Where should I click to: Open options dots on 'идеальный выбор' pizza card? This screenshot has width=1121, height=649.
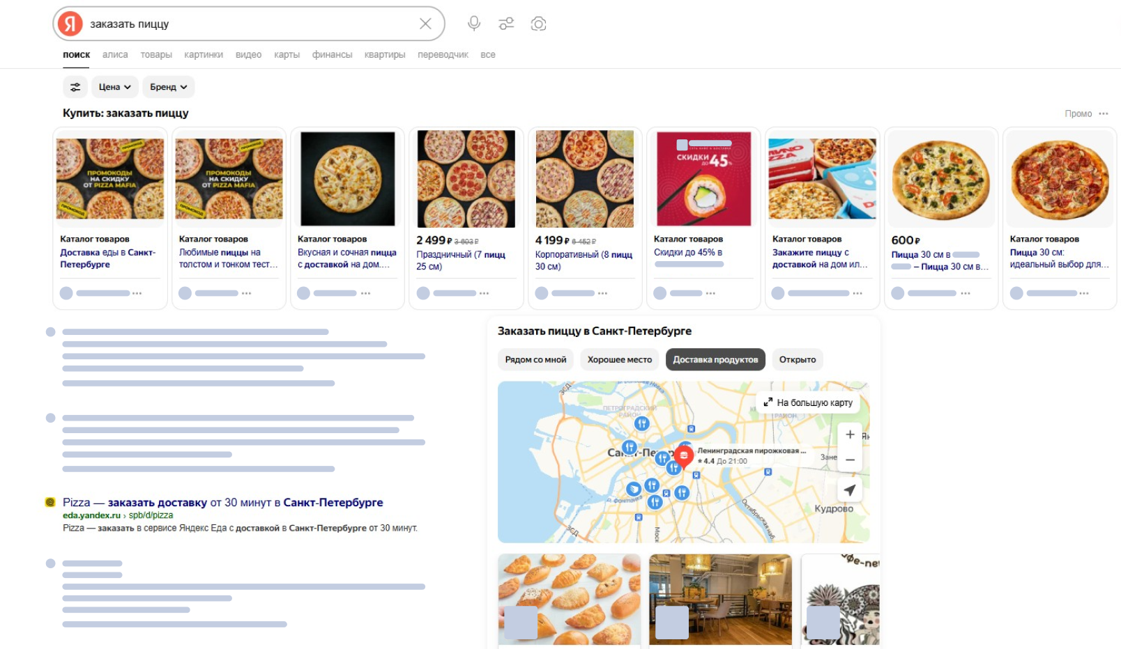coord(1085,293)
